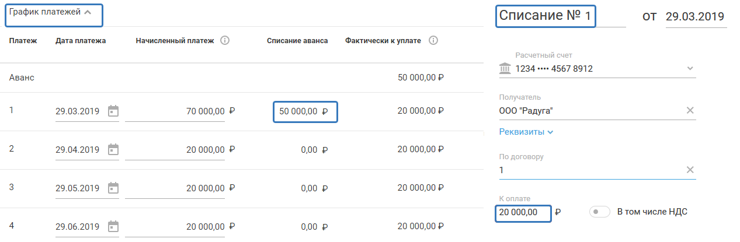Show info about Фактически к уплате column
Screen dimensions: 740x242
[433, 41]
